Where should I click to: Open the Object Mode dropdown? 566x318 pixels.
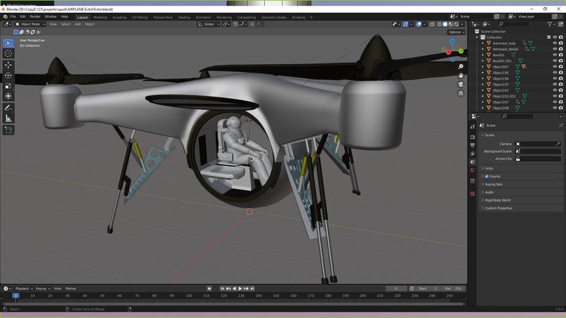(30, 24)
